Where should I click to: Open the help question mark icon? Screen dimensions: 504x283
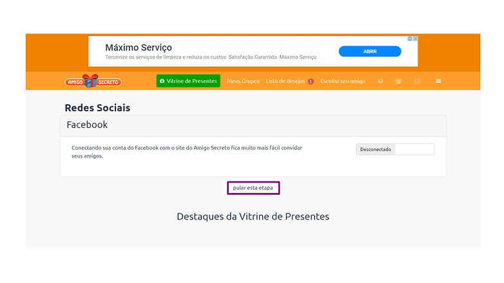click(380, 81)
